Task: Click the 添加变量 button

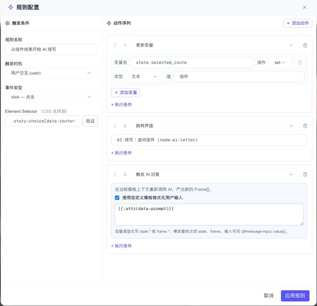Action: 125,93
